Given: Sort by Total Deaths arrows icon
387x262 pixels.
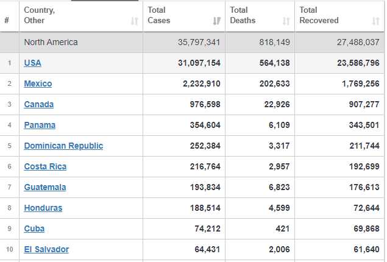Looking at the screenshot, I should tap(286, 21).
